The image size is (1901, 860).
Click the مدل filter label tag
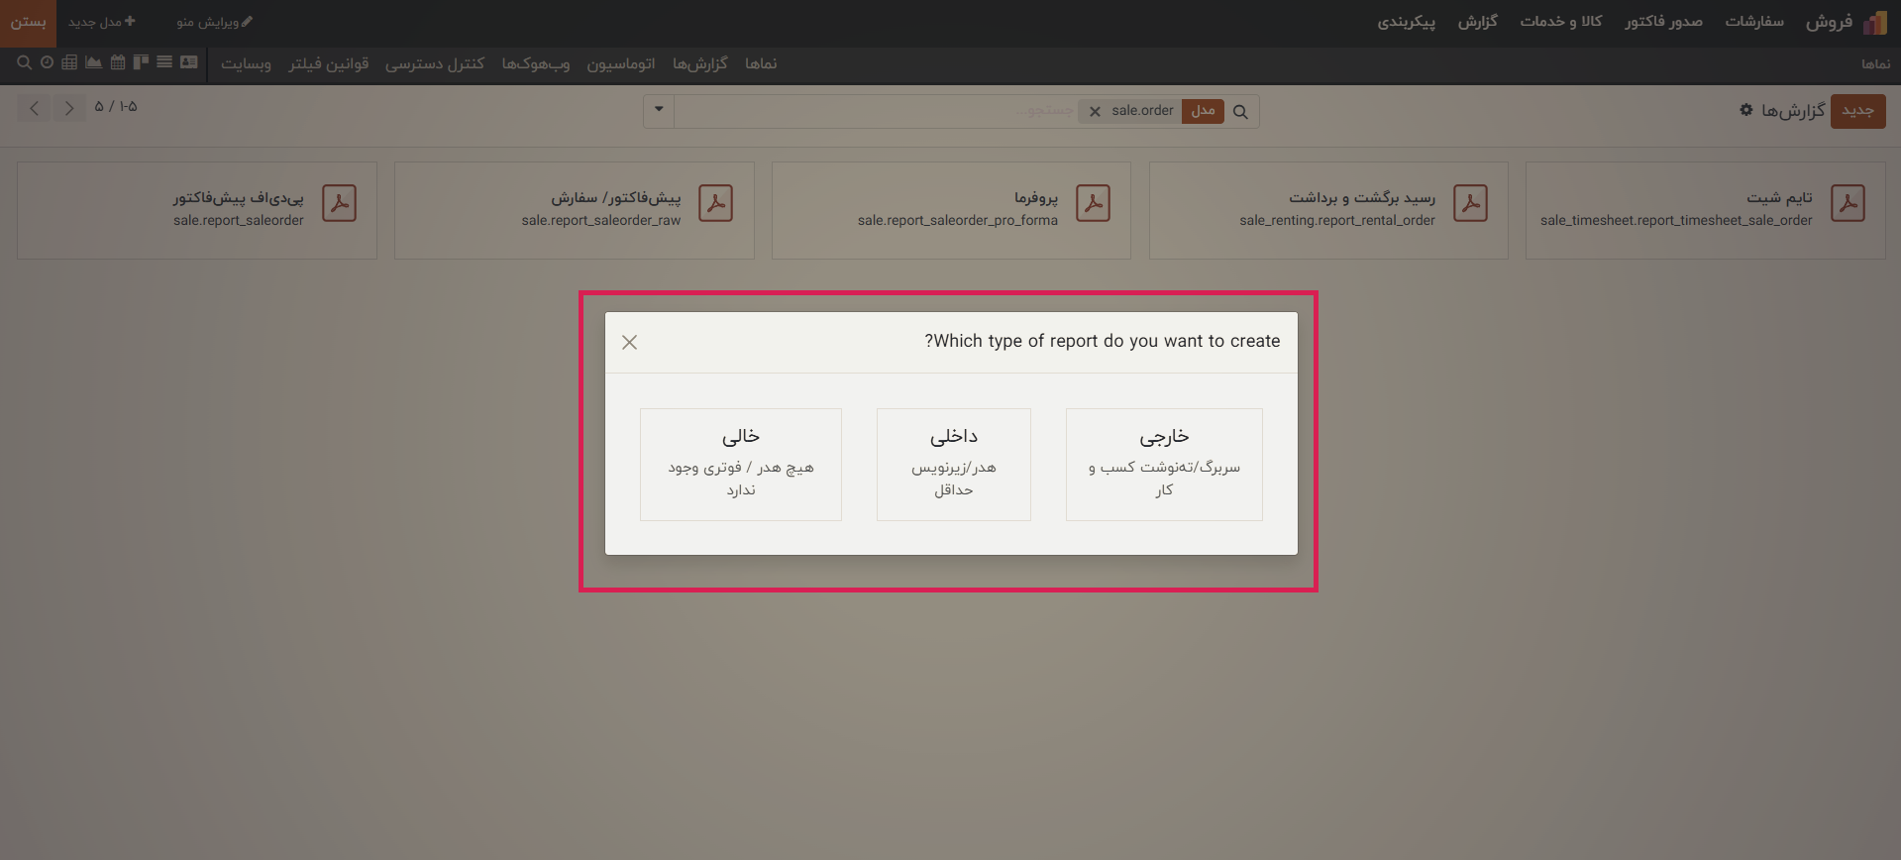[1203, 111]
